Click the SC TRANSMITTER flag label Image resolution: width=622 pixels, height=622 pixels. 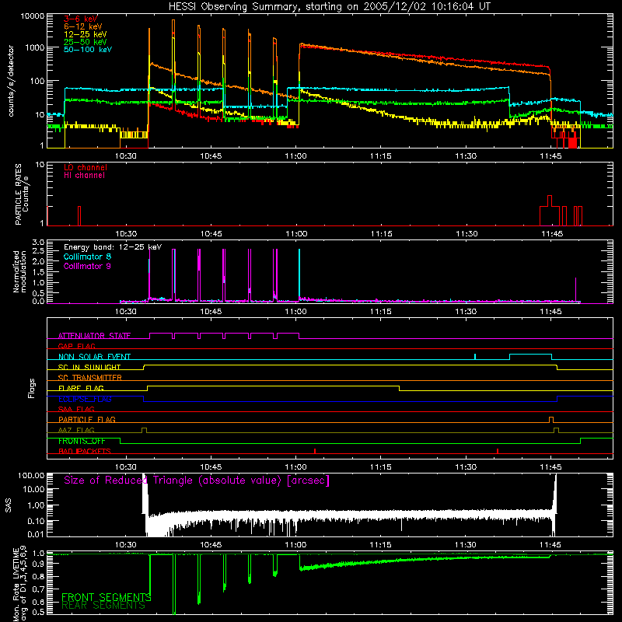coord(89,377)
